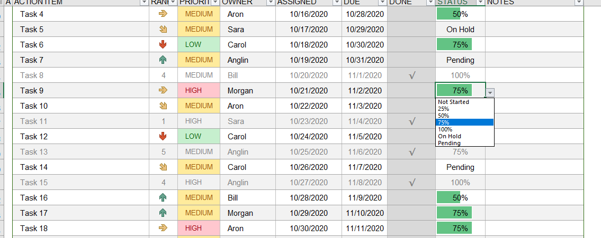Click the red down arrow rank icon for Task 6

[163, 45]
